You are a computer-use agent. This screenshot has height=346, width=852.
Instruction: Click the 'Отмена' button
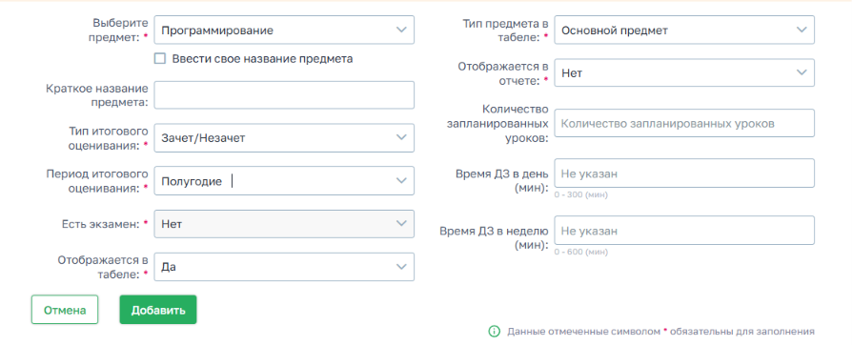[65, 310]
